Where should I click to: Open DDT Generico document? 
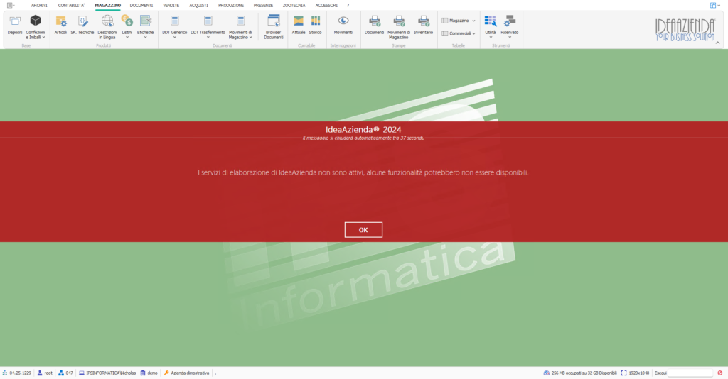pos(175,27)
